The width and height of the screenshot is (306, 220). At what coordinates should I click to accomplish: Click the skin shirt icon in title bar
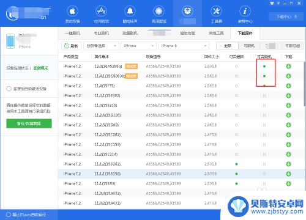[x=272, y=3]
